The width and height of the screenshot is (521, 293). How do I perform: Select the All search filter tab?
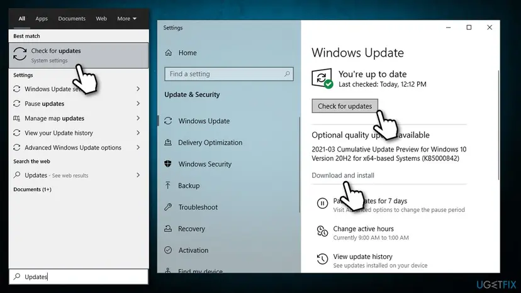coord(22,19)
